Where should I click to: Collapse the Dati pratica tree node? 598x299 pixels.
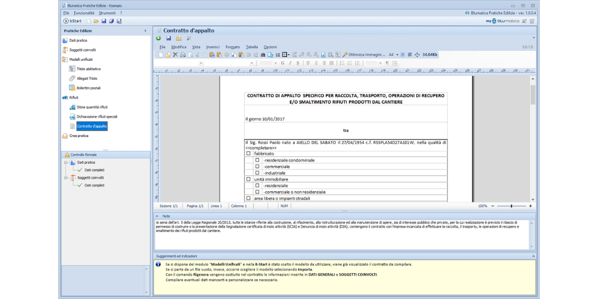click(x=65, y=162)
